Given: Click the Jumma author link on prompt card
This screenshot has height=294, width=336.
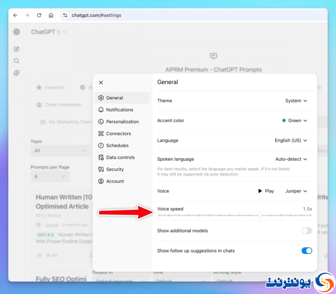Looking at the screenshot, I should pos(52,225).
